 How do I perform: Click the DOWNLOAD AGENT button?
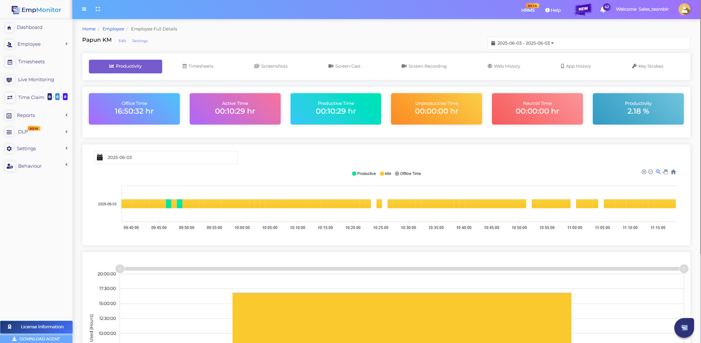click(x=36, y=339)
